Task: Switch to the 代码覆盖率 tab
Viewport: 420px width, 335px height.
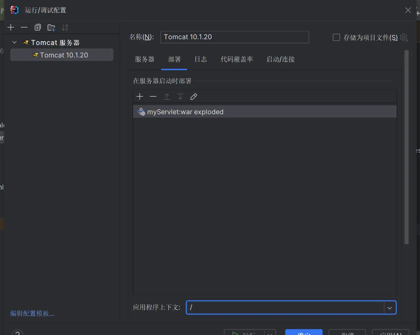Action: pyautogui.click(x=237, y=59)
